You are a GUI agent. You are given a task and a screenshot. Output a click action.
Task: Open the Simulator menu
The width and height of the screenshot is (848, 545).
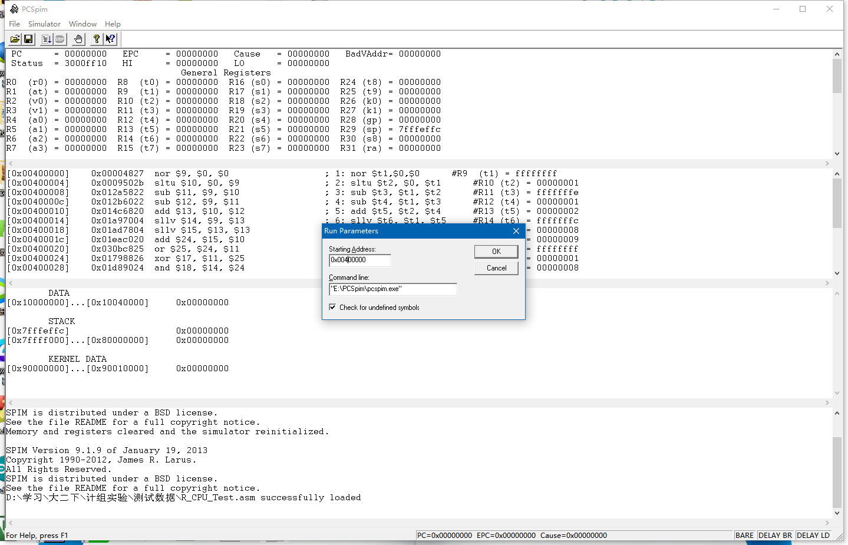pos(44,24)
